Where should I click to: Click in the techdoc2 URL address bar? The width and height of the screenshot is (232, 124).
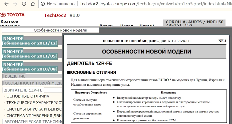(x=150, y=4)
